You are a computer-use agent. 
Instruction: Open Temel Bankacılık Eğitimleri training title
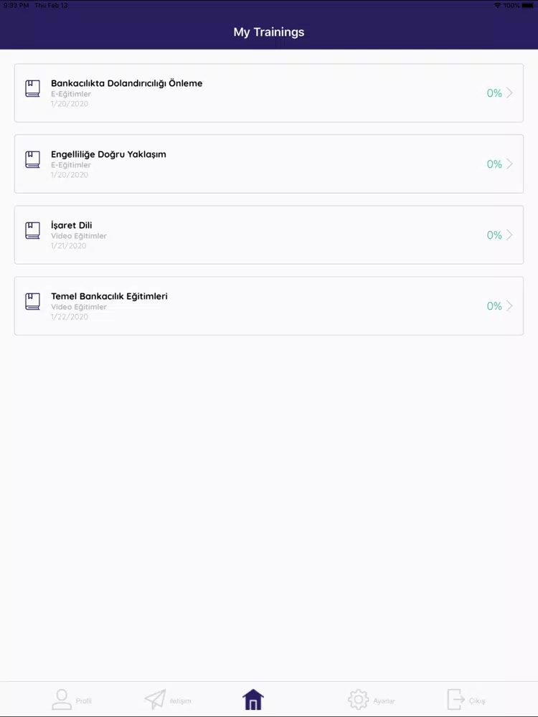click(x=109, y=296)
